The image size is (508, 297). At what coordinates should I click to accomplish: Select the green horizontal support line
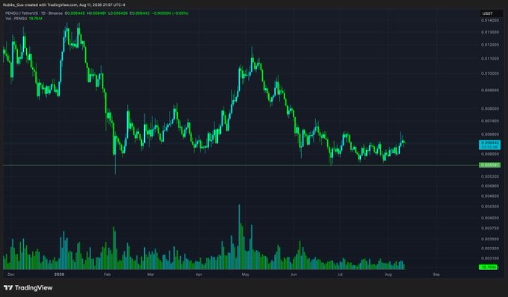point(241,166)
